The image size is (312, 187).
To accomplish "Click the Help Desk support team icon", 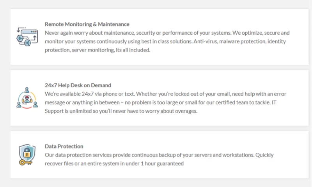I will pyautogui.click(x=27, y=98).
